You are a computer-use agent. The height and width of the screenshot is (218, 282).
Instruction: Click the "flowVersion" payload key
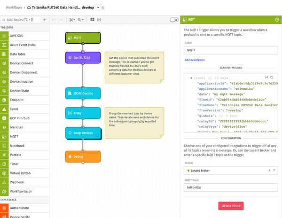pyautogui.click(x=210, y=110)
